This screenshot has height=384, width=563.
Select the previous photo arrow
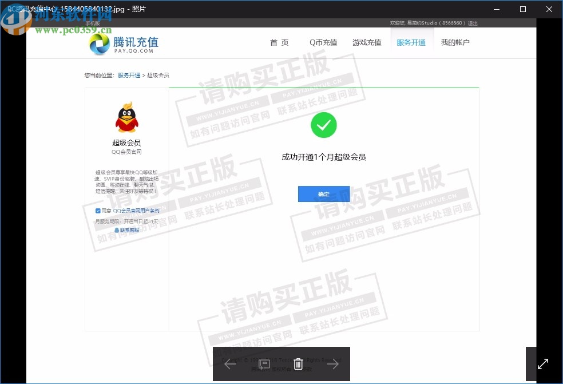[229, 364]
